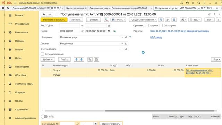
Task: Focus the Номер field 0000-000001
Action: [70, 31]
